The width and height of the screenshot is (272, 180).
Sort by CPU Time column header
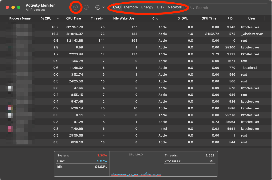(x=73, y=18)
